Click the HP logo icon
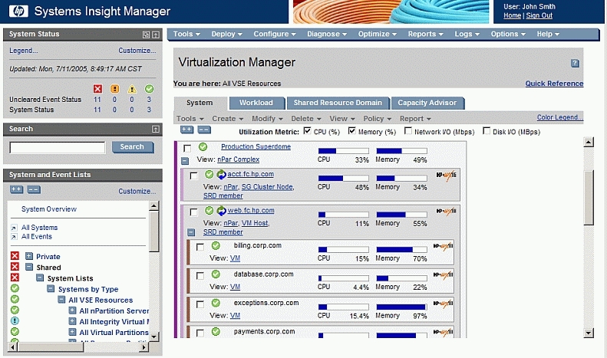 tap(18, 11)
